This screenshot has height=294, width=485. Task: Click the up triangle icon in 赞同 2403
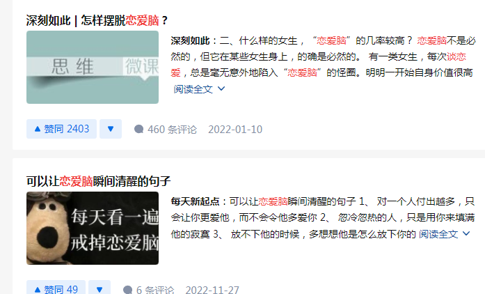[x=38, y=129]
